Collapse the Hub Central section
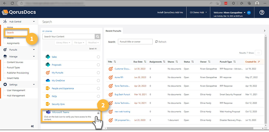 point(34,22)
